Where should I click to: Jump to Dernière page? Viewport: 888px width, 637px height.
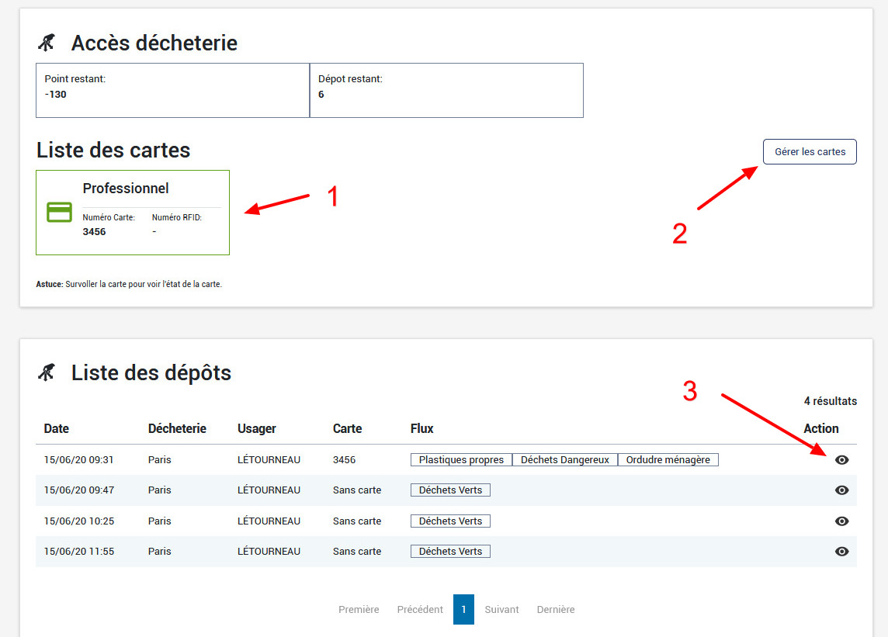pos(556,609)
